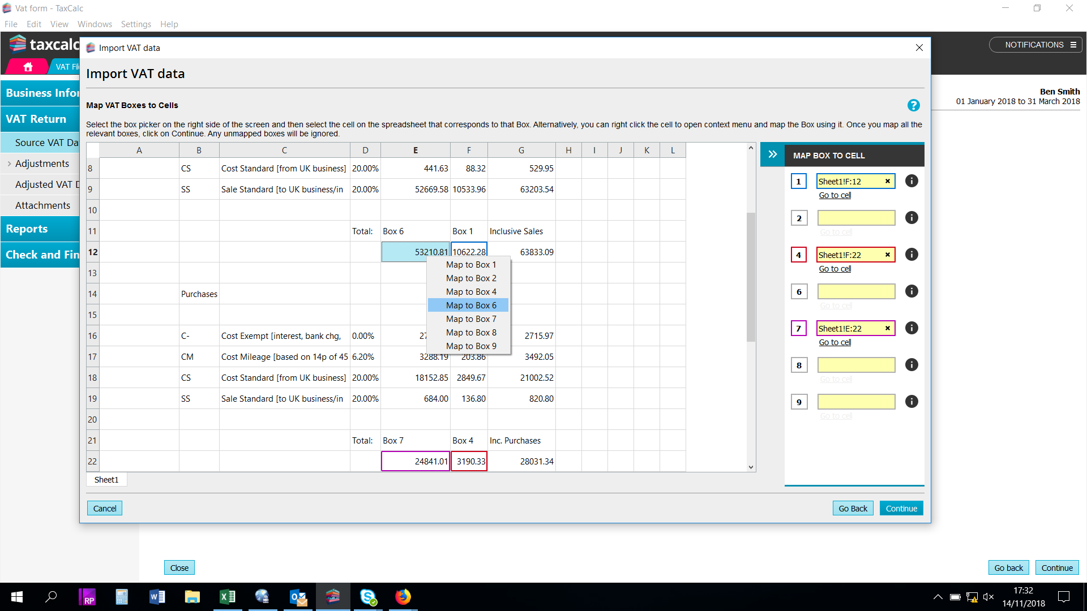Click info icon next to Box 9
1087x611 pixels.
click(x=911, y=402)
